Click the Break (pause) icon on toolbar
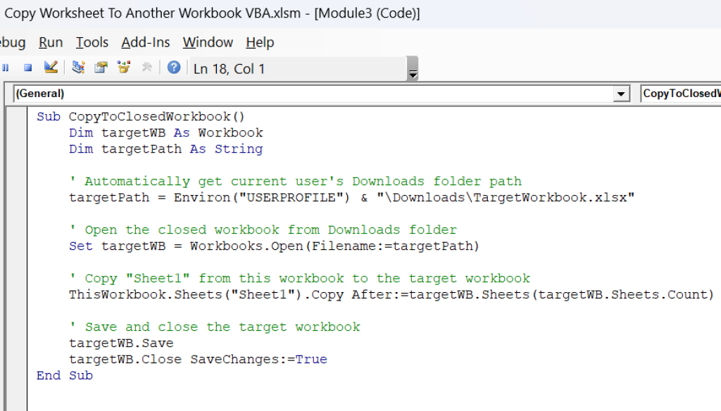Image resolution: width=721 pixels, height=411 pixels. click(x=6, y=67)
